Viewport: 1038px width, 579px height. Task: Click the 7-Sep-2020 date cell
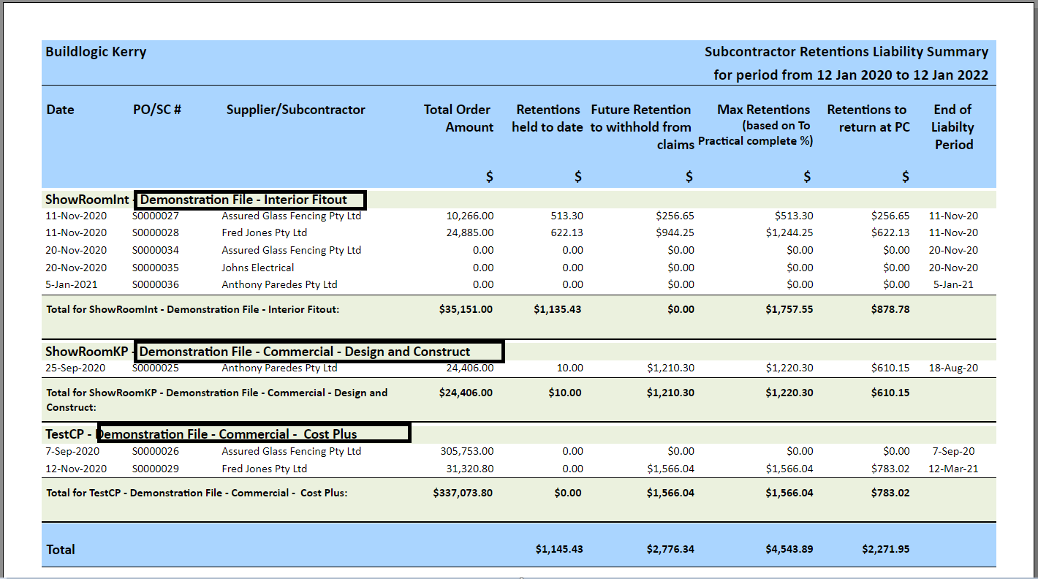(73, 451)
